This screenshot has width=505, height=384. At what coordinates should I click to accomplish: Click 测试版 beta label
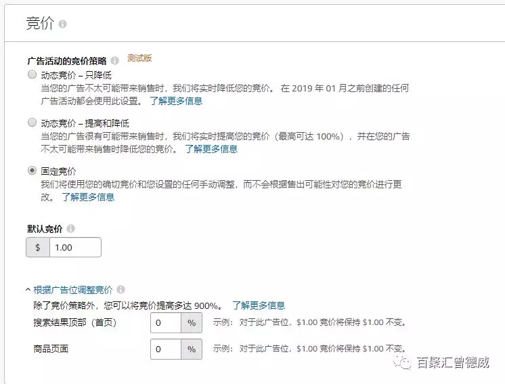pyautogui.click(x=139, y=58)
